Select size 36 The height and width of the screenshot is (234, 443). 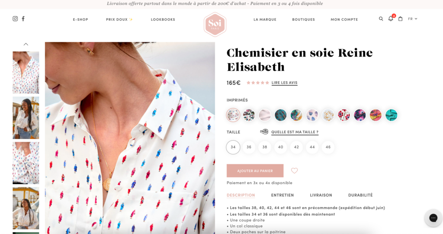coord(249,147)
